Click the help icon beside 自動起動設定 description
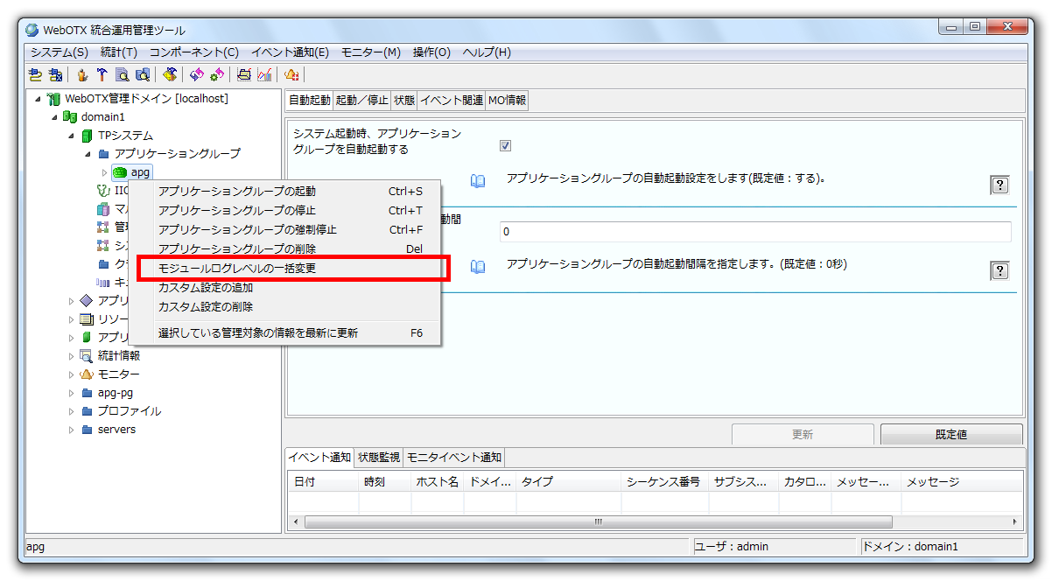This screenshot has width=1052, height=581. point(999,184)
